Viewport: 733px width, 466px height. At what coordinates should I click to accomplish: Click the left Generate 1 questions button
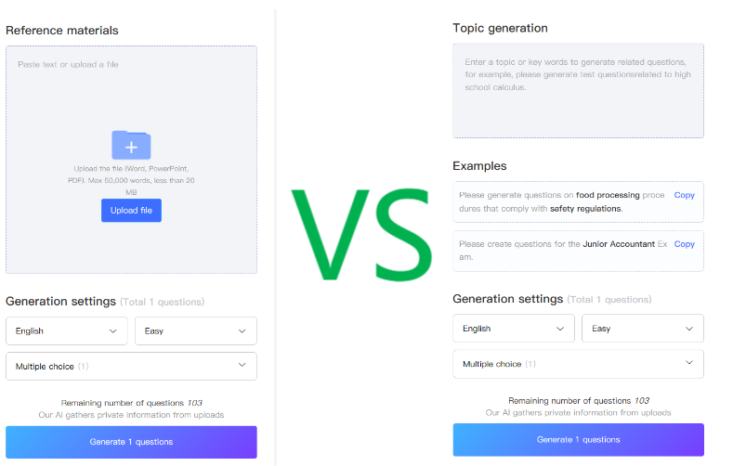131,442
